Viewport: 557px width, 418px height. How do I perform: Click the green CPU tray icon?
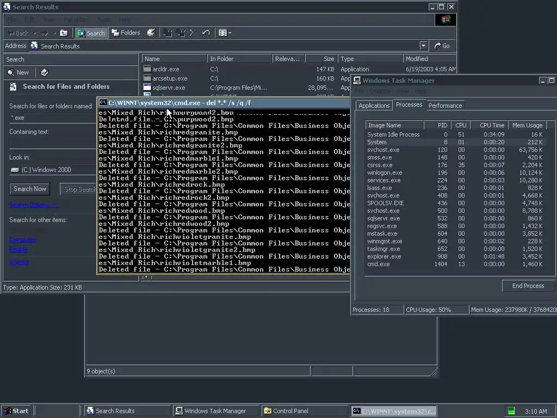[x=511, y=411]
